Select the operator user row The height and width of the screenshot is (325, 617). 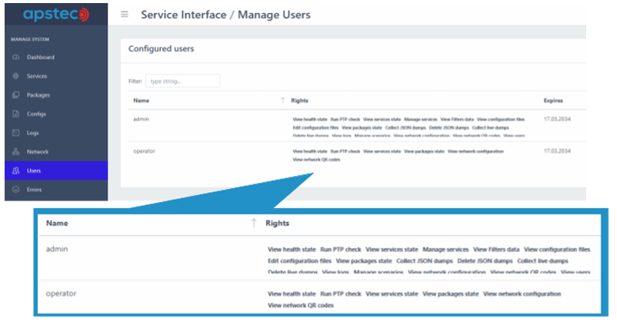pos(144,151)
